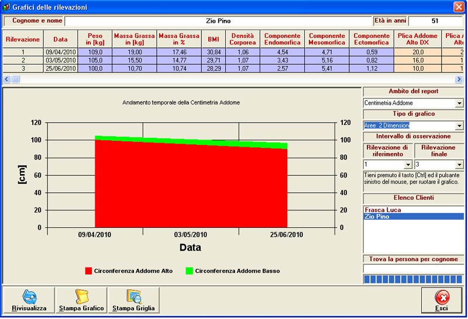Click the BMI value 28,29
468x319 pixels.
click(214, 68)
